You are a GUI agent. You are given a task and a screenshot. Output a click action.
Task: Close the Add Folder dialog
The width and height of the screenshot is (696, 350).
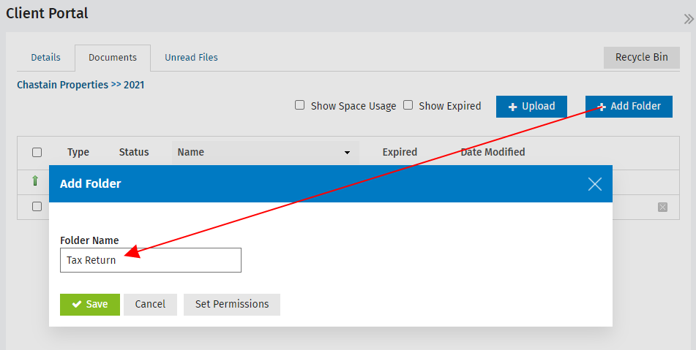coord(595,184)
